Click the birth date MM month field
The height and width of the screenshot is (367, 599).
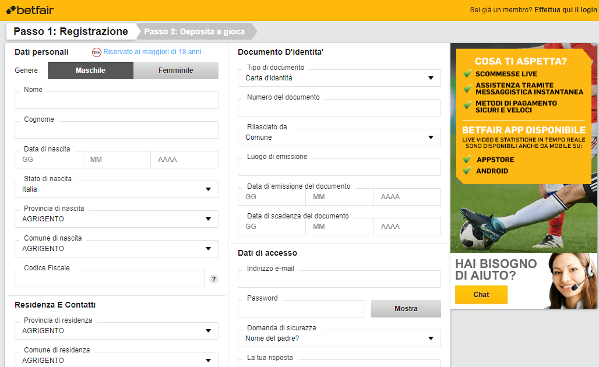click(x=117, y=160)
